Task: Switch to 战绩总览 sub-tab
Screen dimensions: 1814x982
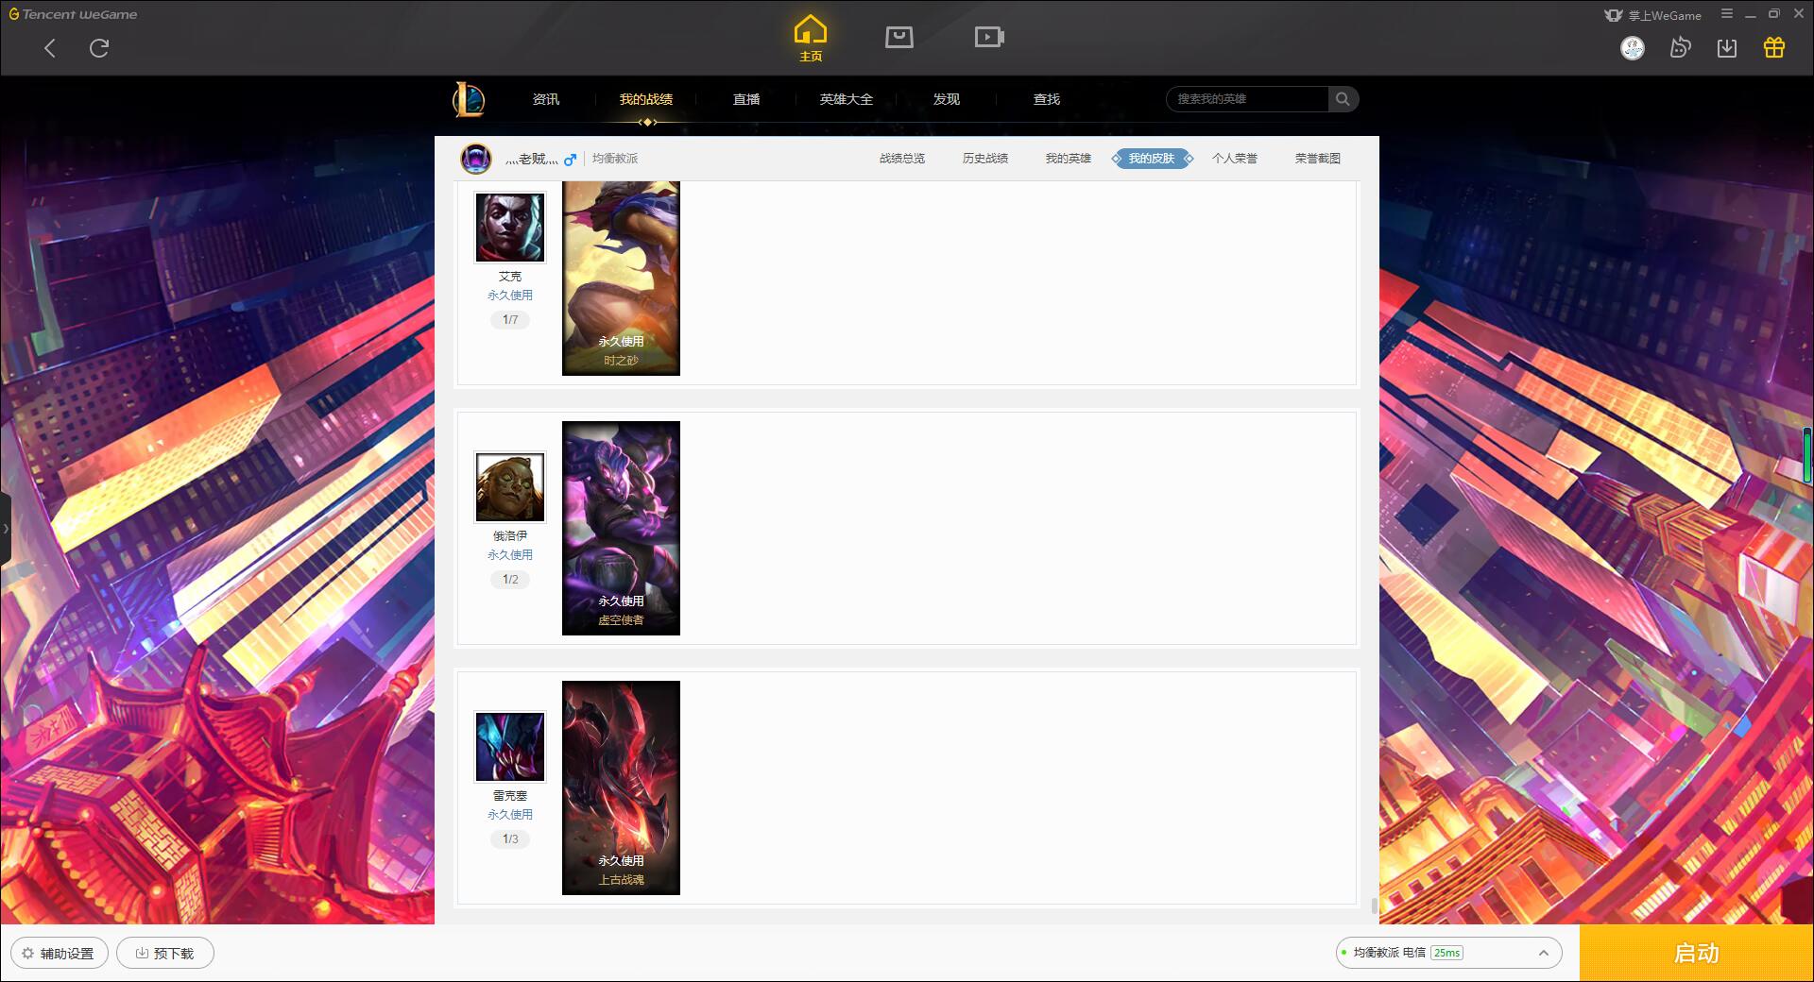Action: (x=902, y=159)
